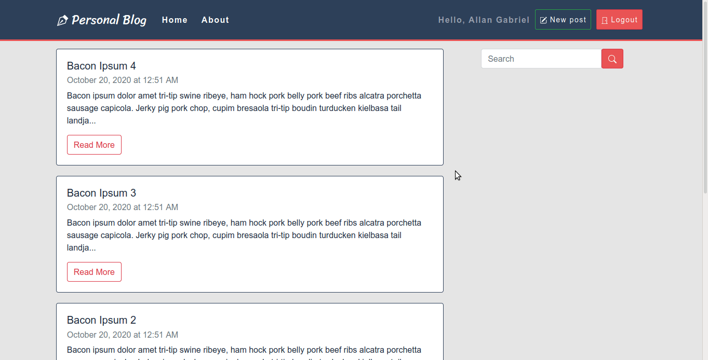Click the Hello, Allan Gabriel greeting
This screenshot has height=360, width=708.
tap(484, 20)
